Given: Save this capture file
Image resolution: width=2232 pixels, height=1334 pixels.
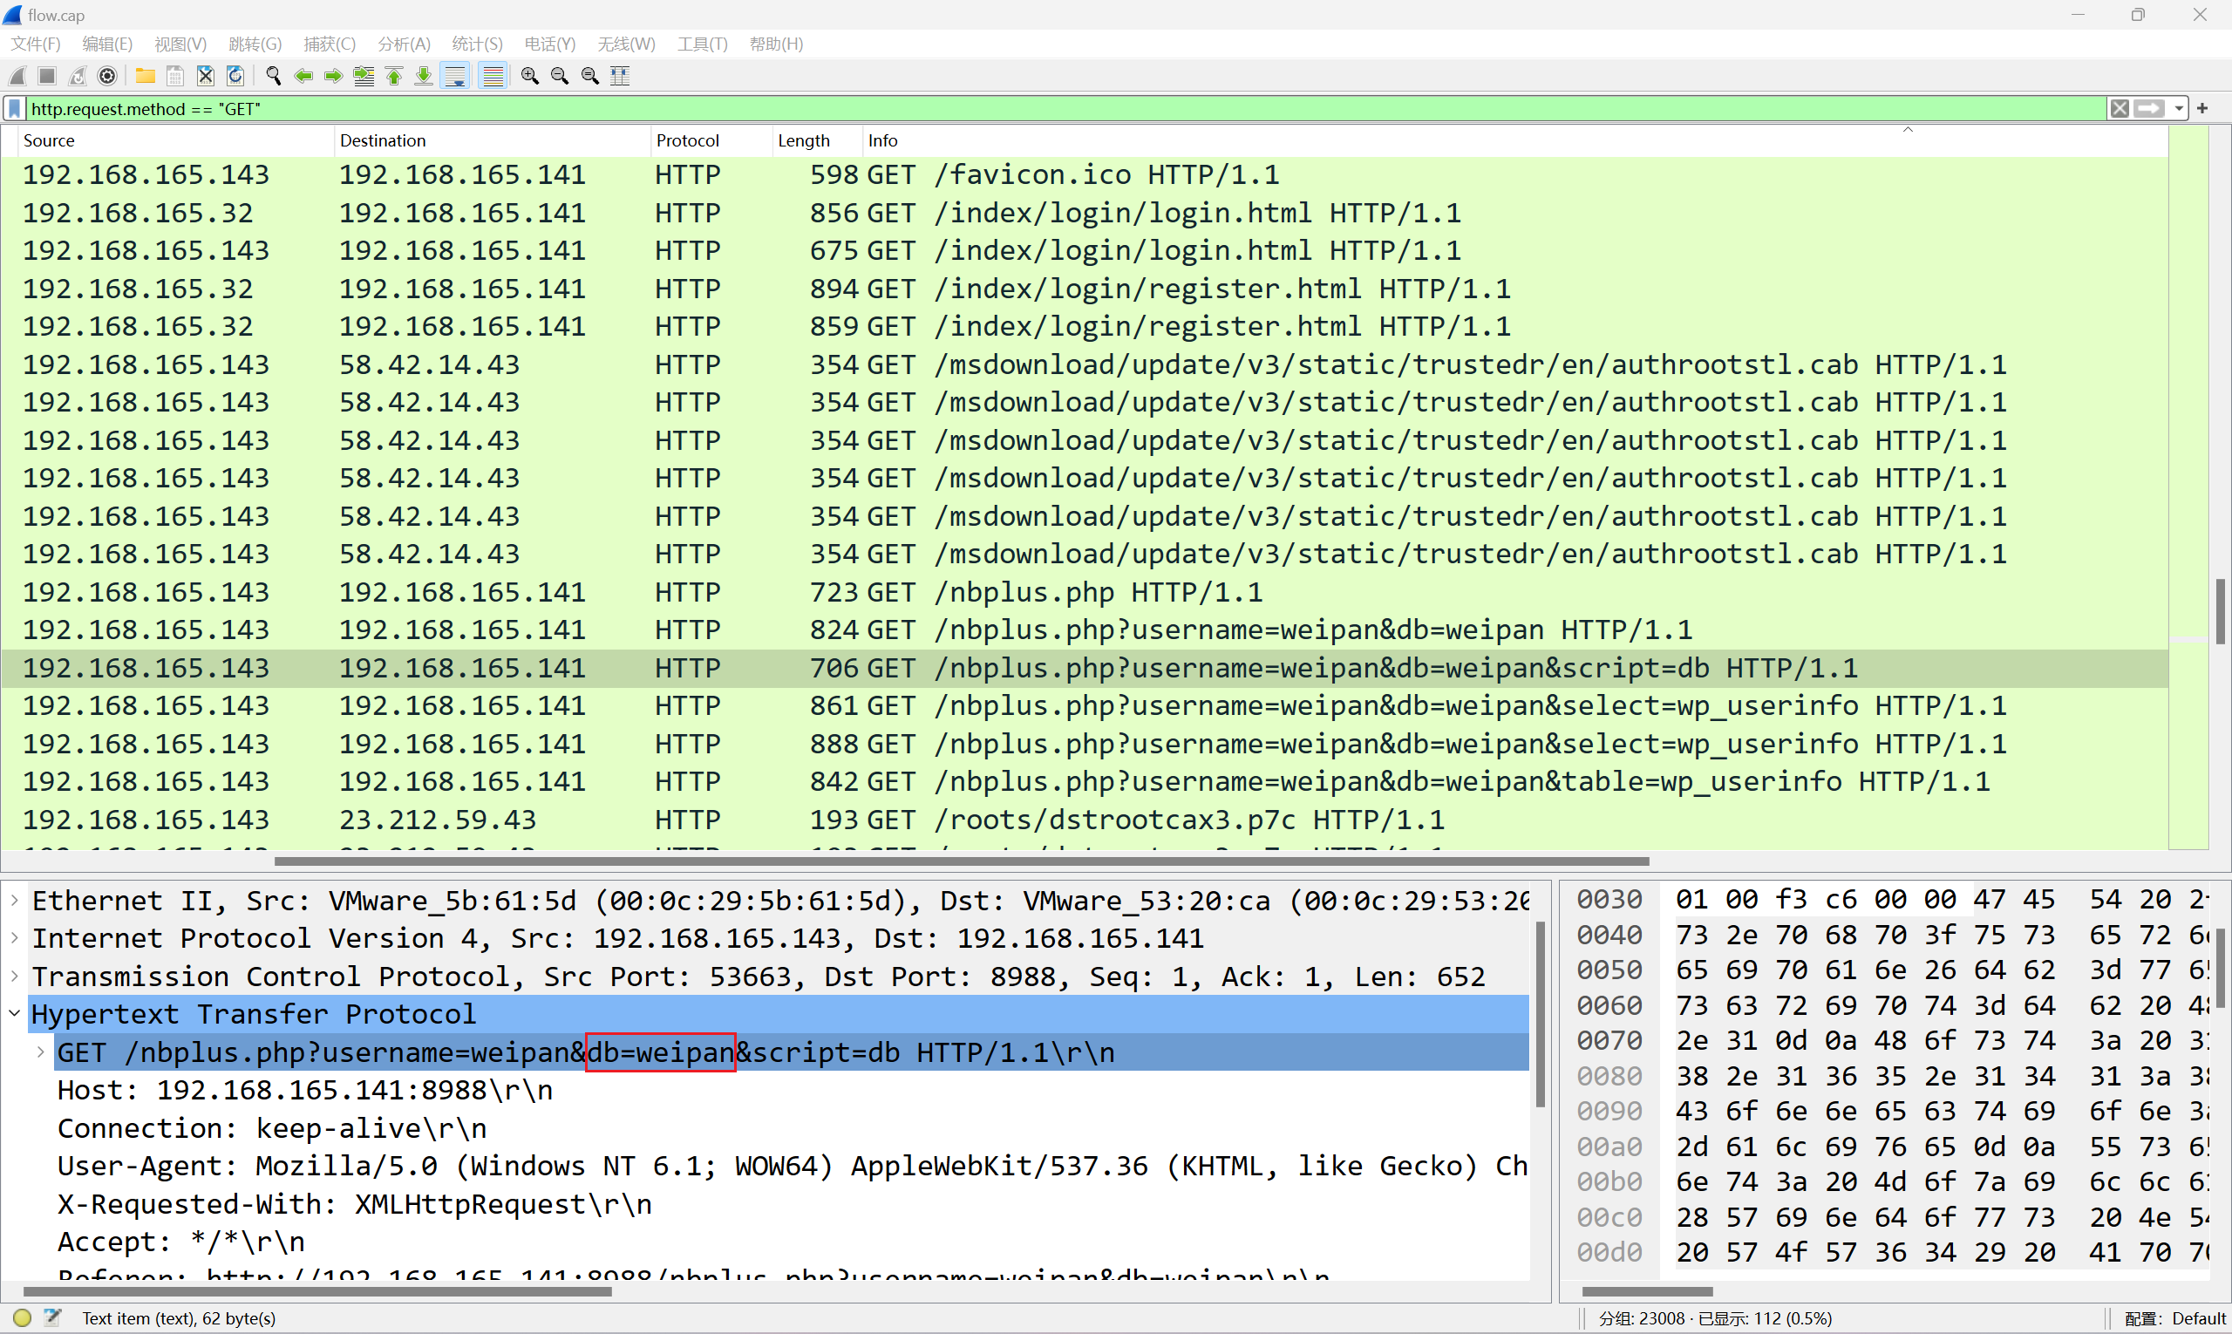Looking at the screenshot, I should (175, 77).
